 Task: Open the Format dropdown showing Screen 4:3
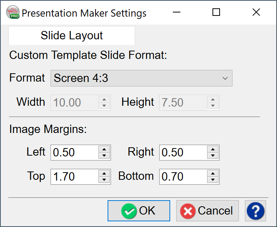tap(142, 78)
